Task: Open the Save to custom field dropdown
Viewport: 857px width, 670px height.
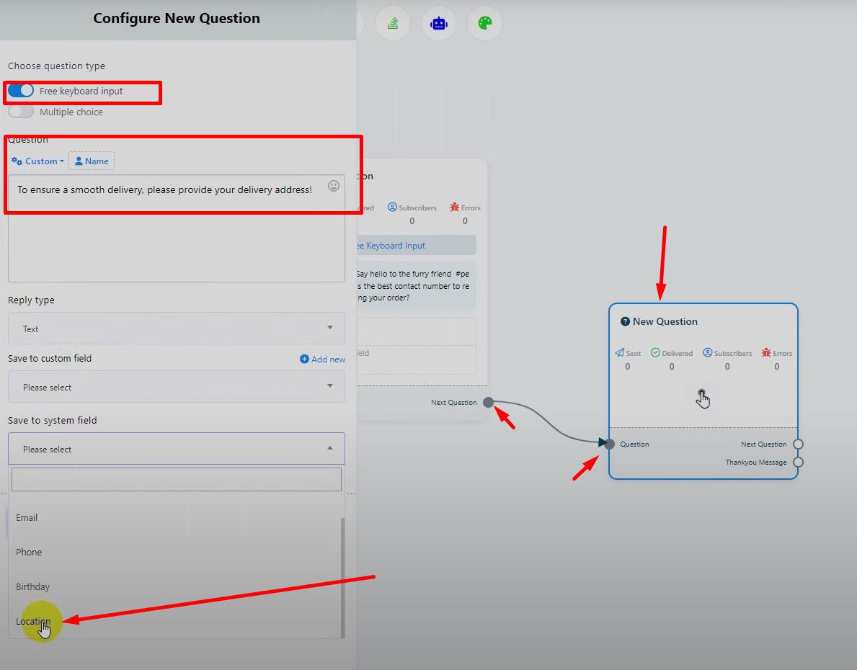Action: coord(177,387)
